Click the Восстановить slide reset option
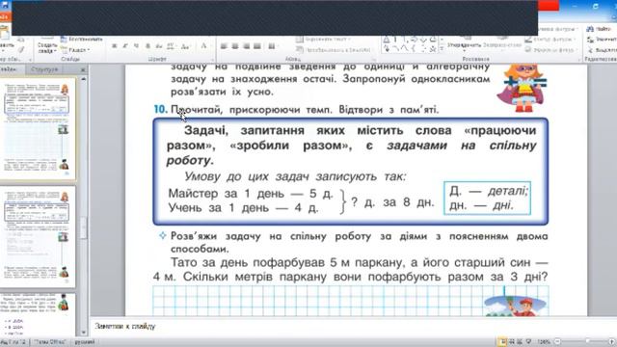This screenshot has height=347, width=617. pyautogui.click(x=81, y=40)
